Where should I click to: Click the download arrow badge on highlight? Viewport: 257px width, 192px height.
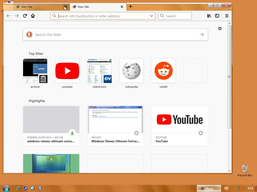click(x=72, y=133)
